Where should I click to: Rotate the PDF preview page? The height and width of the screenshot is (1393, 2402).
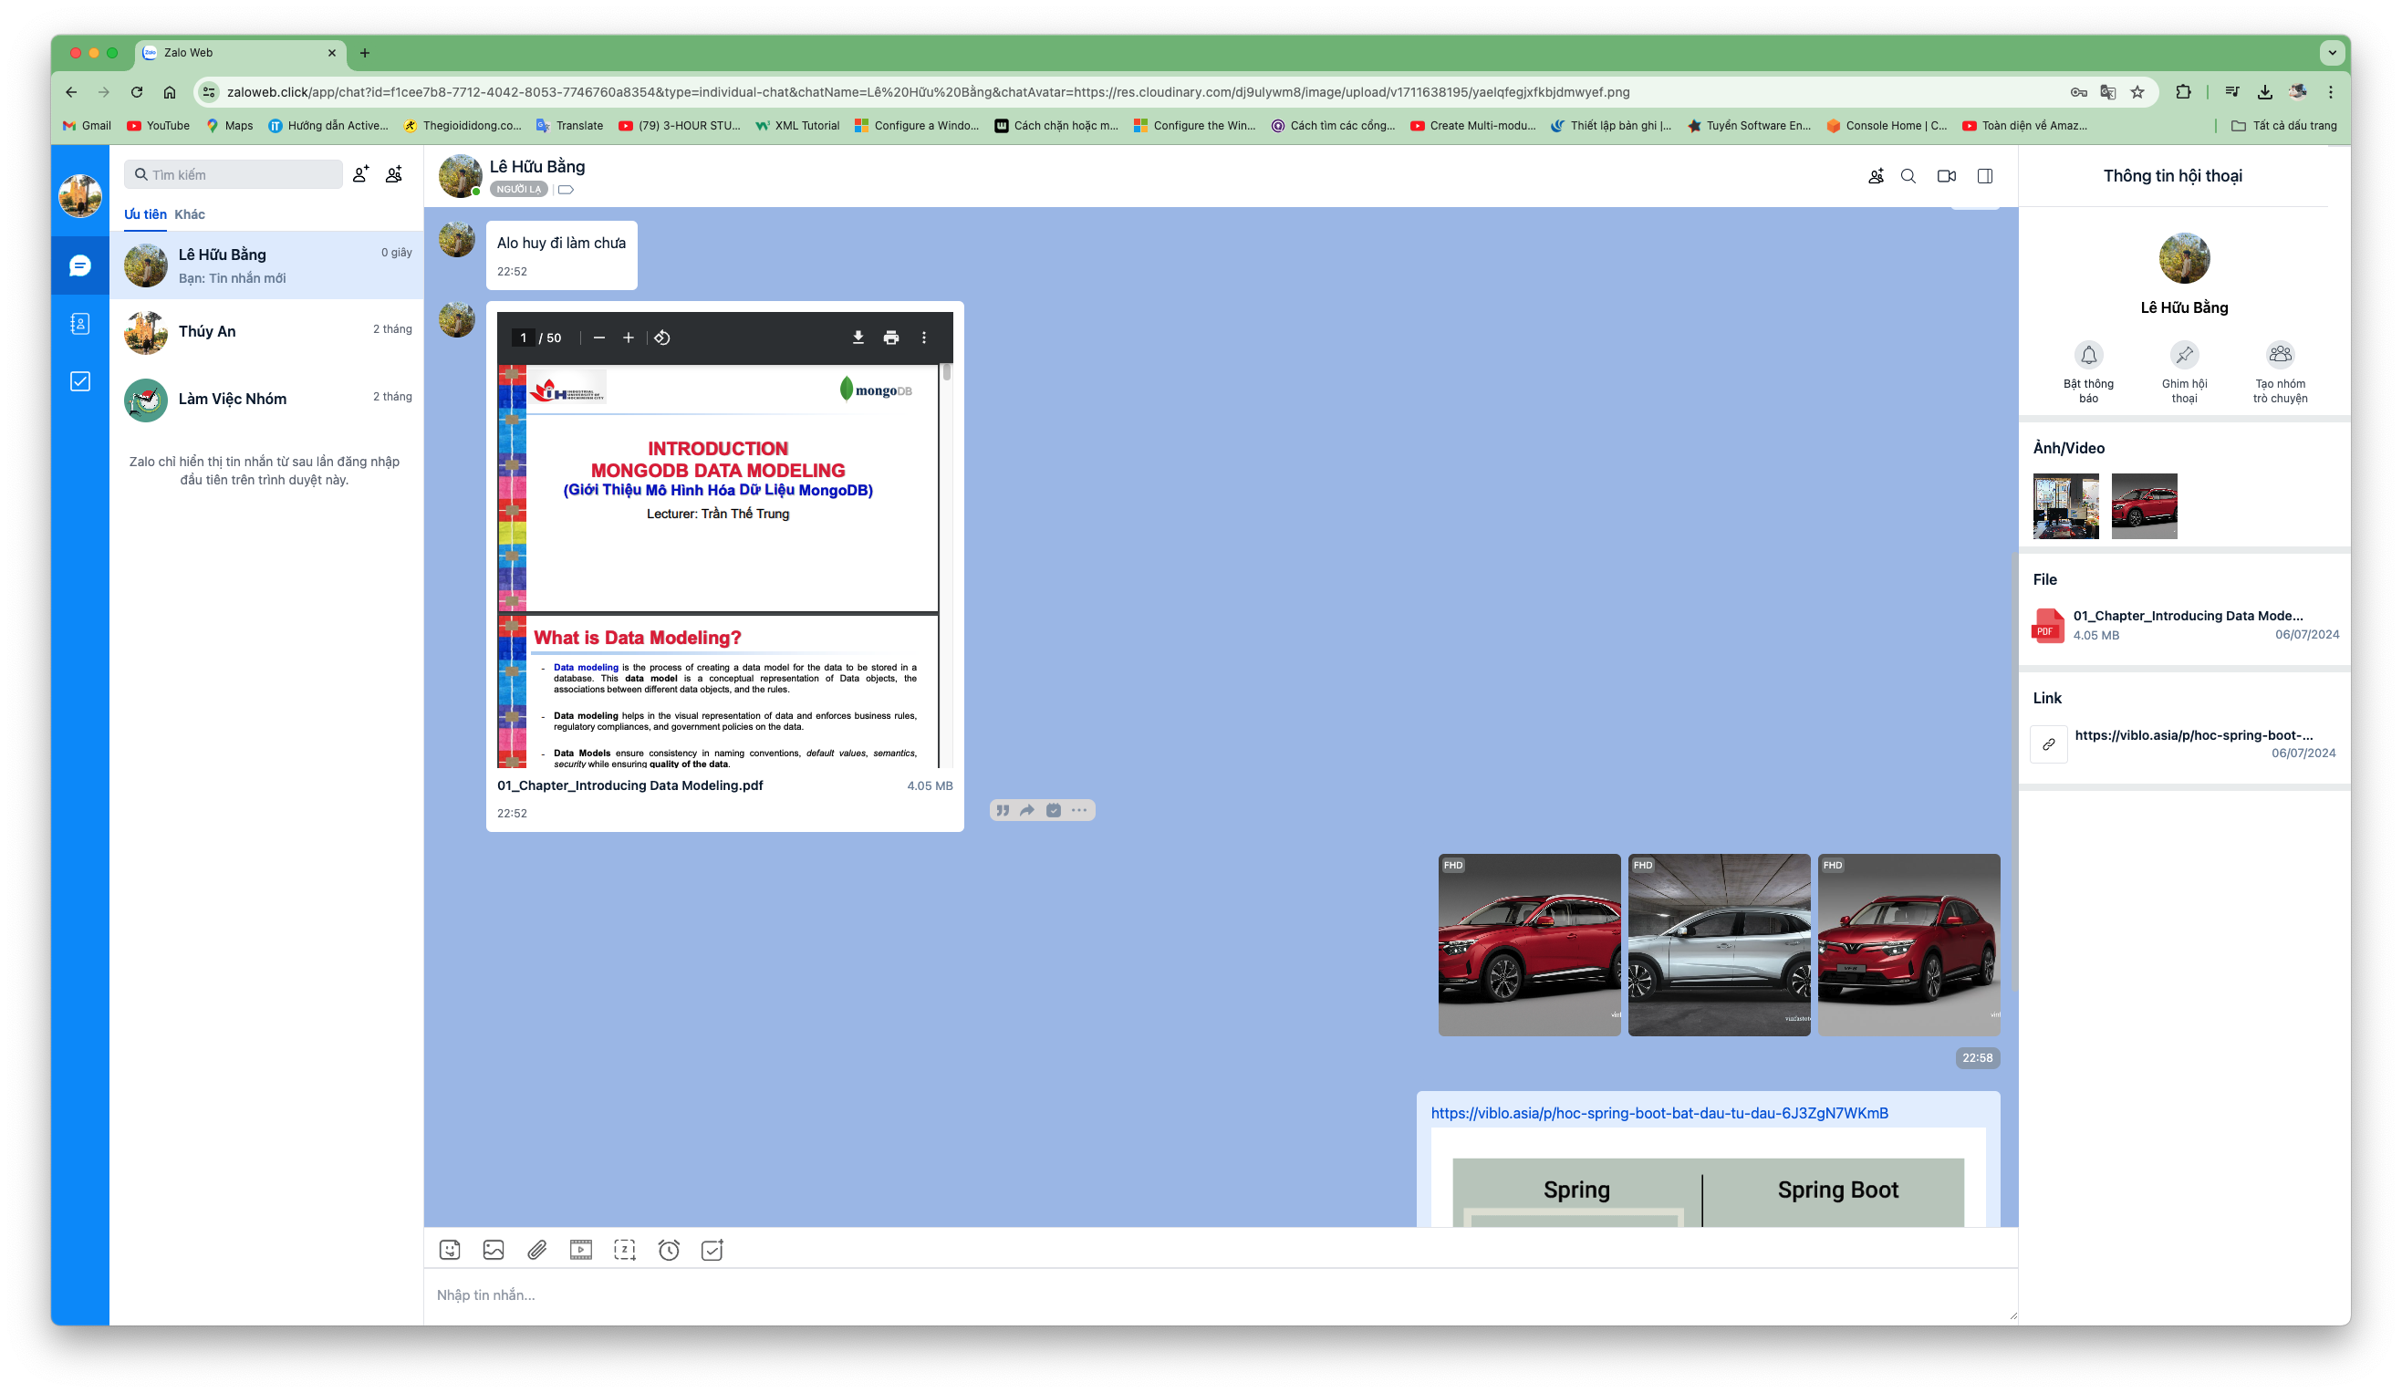(662, 338)
